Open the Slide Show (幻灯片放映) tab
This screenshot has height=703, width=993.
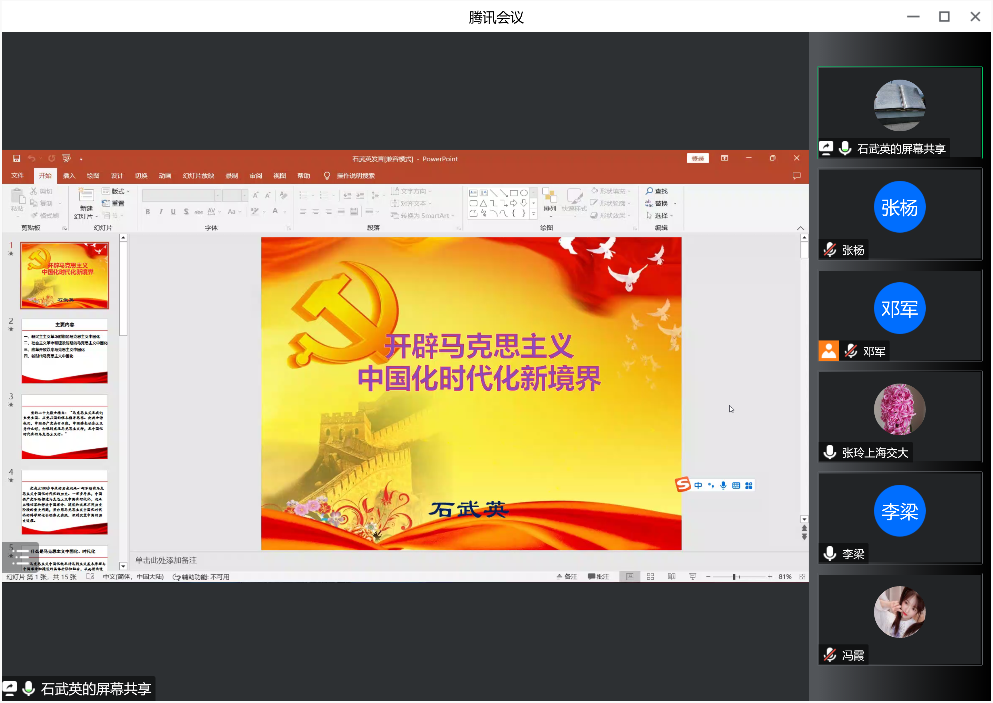(198, 176)
